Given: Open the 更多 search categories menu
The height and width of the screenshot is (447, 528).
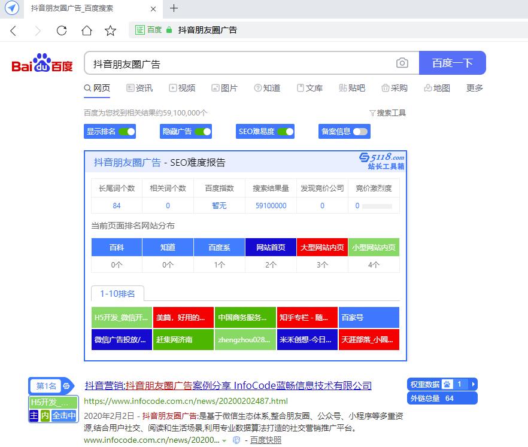Looking at the screenshot, I should point(475,88).
